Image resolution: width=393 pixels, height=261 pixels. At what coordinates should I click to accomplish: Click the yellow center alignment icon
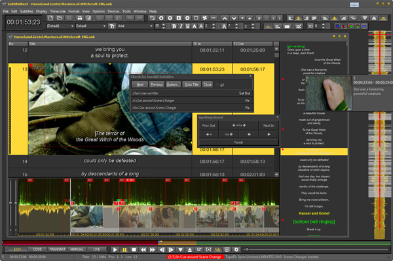click(x=298, y=18)
